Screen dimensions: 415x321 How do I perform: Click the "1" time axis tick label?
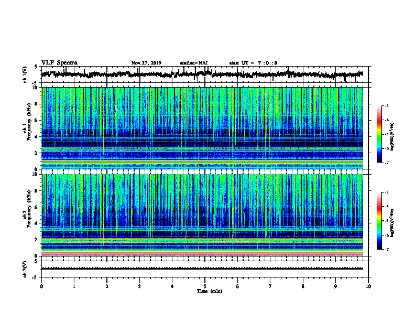pyautogui.click(x=74, y=286)
